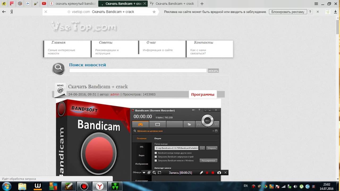This screenshot has width=340, height=191.
Task: Click the Yandex 'Я' home button
Action: pos(12,12)
